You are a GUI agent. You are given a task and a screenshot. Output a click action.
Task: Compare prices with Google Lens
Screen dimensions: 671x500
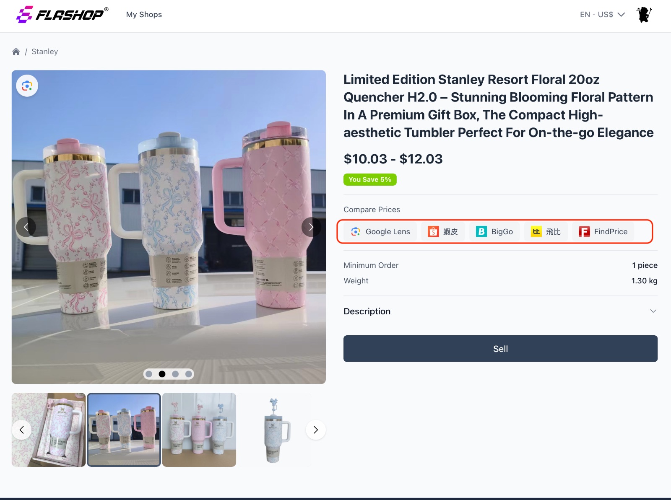tap(380, 232)
